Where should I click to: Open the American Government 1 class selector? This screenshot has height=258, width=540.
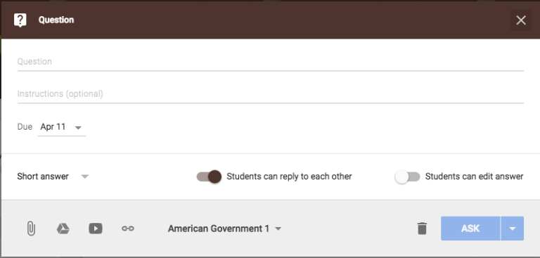click(224, 229)
